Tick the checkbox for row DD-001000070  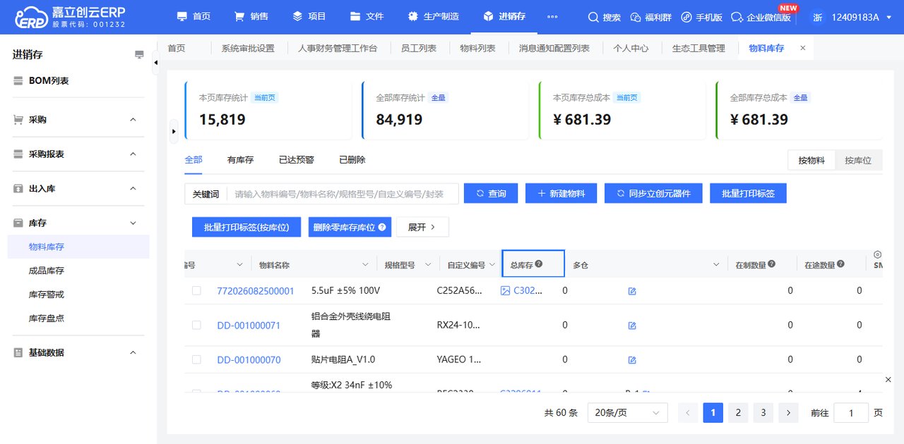(x=196, y=359)
